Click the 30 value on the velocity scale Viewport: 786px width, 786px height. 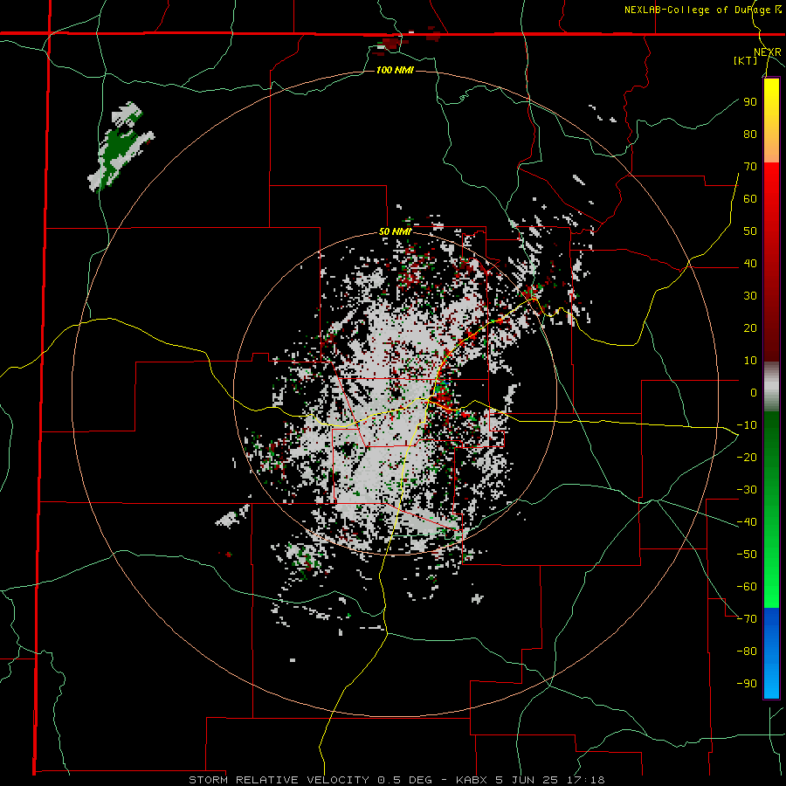click(x=750, y=296)
